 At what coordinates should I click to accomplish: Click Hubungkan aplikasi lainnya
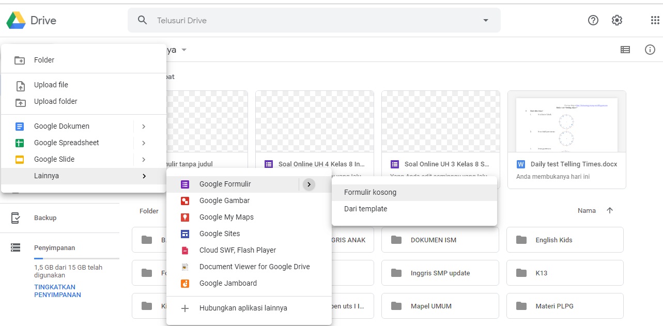[243, 308]
